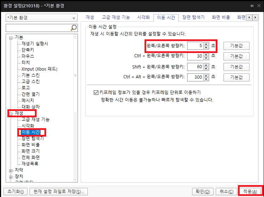This screenshot has width=264, height=197.
Task: Click the settings search input field
Action: (38, 28)
